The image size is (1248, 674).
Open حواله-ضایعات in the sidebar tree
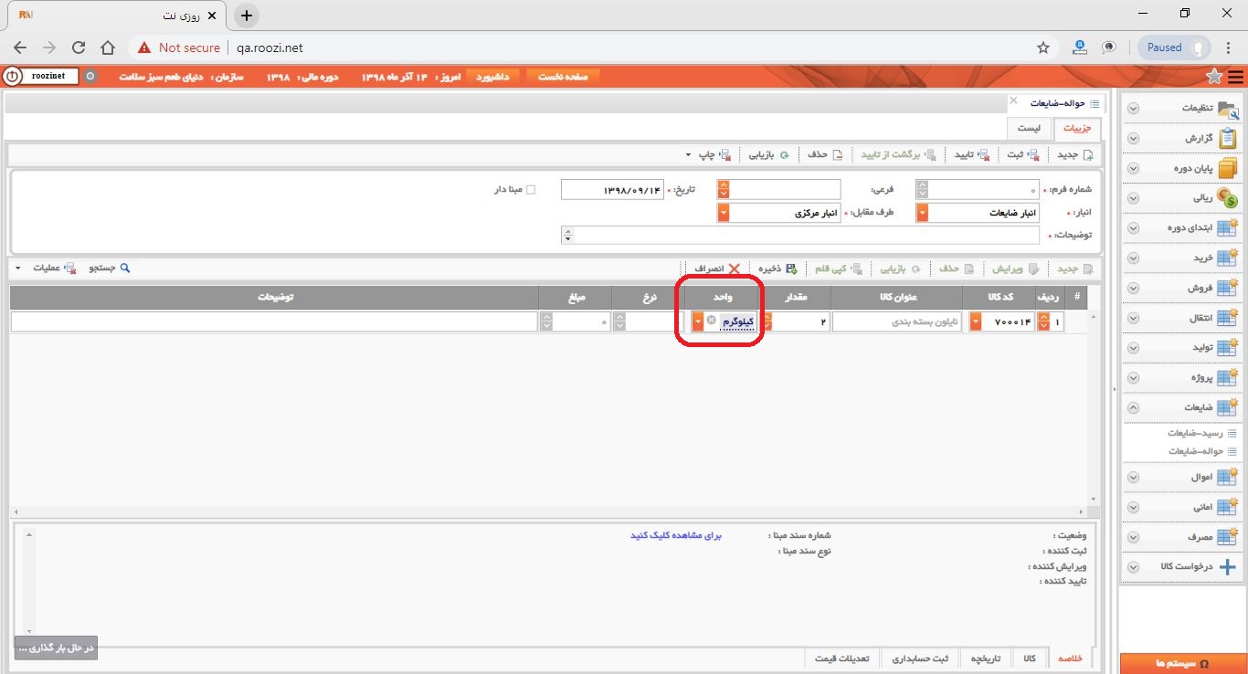click(x=1196, y=451)
